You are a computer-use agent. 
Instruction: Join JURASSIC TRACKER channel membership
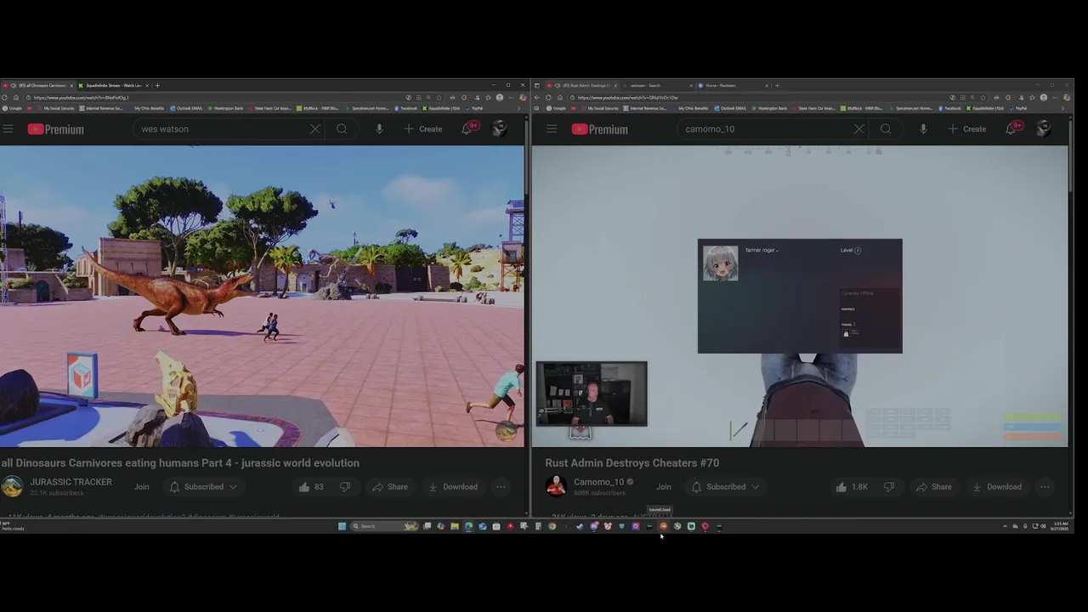tap(142, 487)
